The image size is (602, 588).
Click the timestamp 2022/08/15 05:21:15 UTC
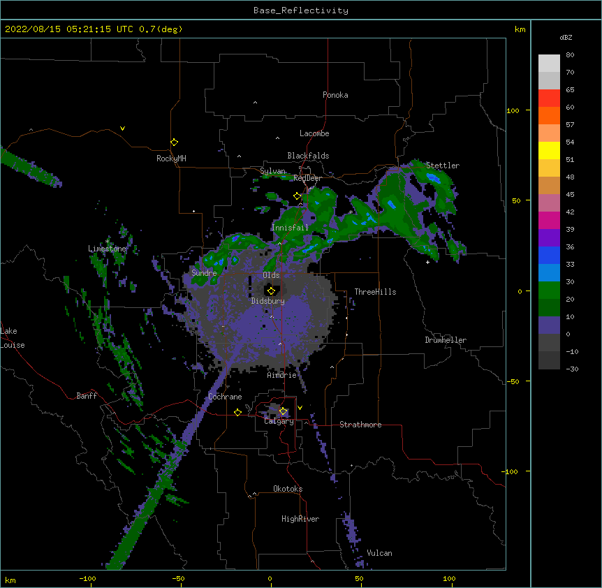(x=68, y=29)
